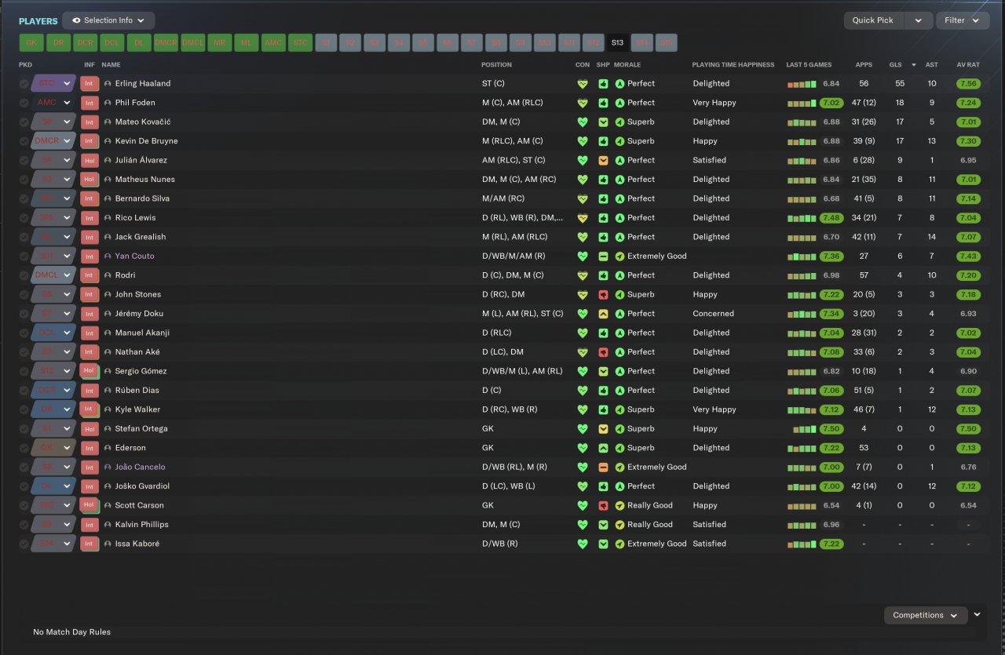Image resolution: width=1005 pixels, height=655 pixels.
Task: Toggle the picked checkmark for Joško Gvardiol
Action: (24, 487)
